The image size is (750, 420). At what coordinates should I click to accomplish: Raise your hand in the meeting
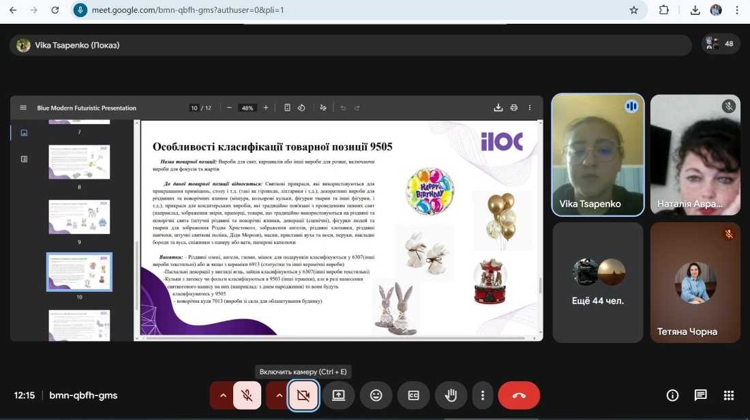click(450, 395)
